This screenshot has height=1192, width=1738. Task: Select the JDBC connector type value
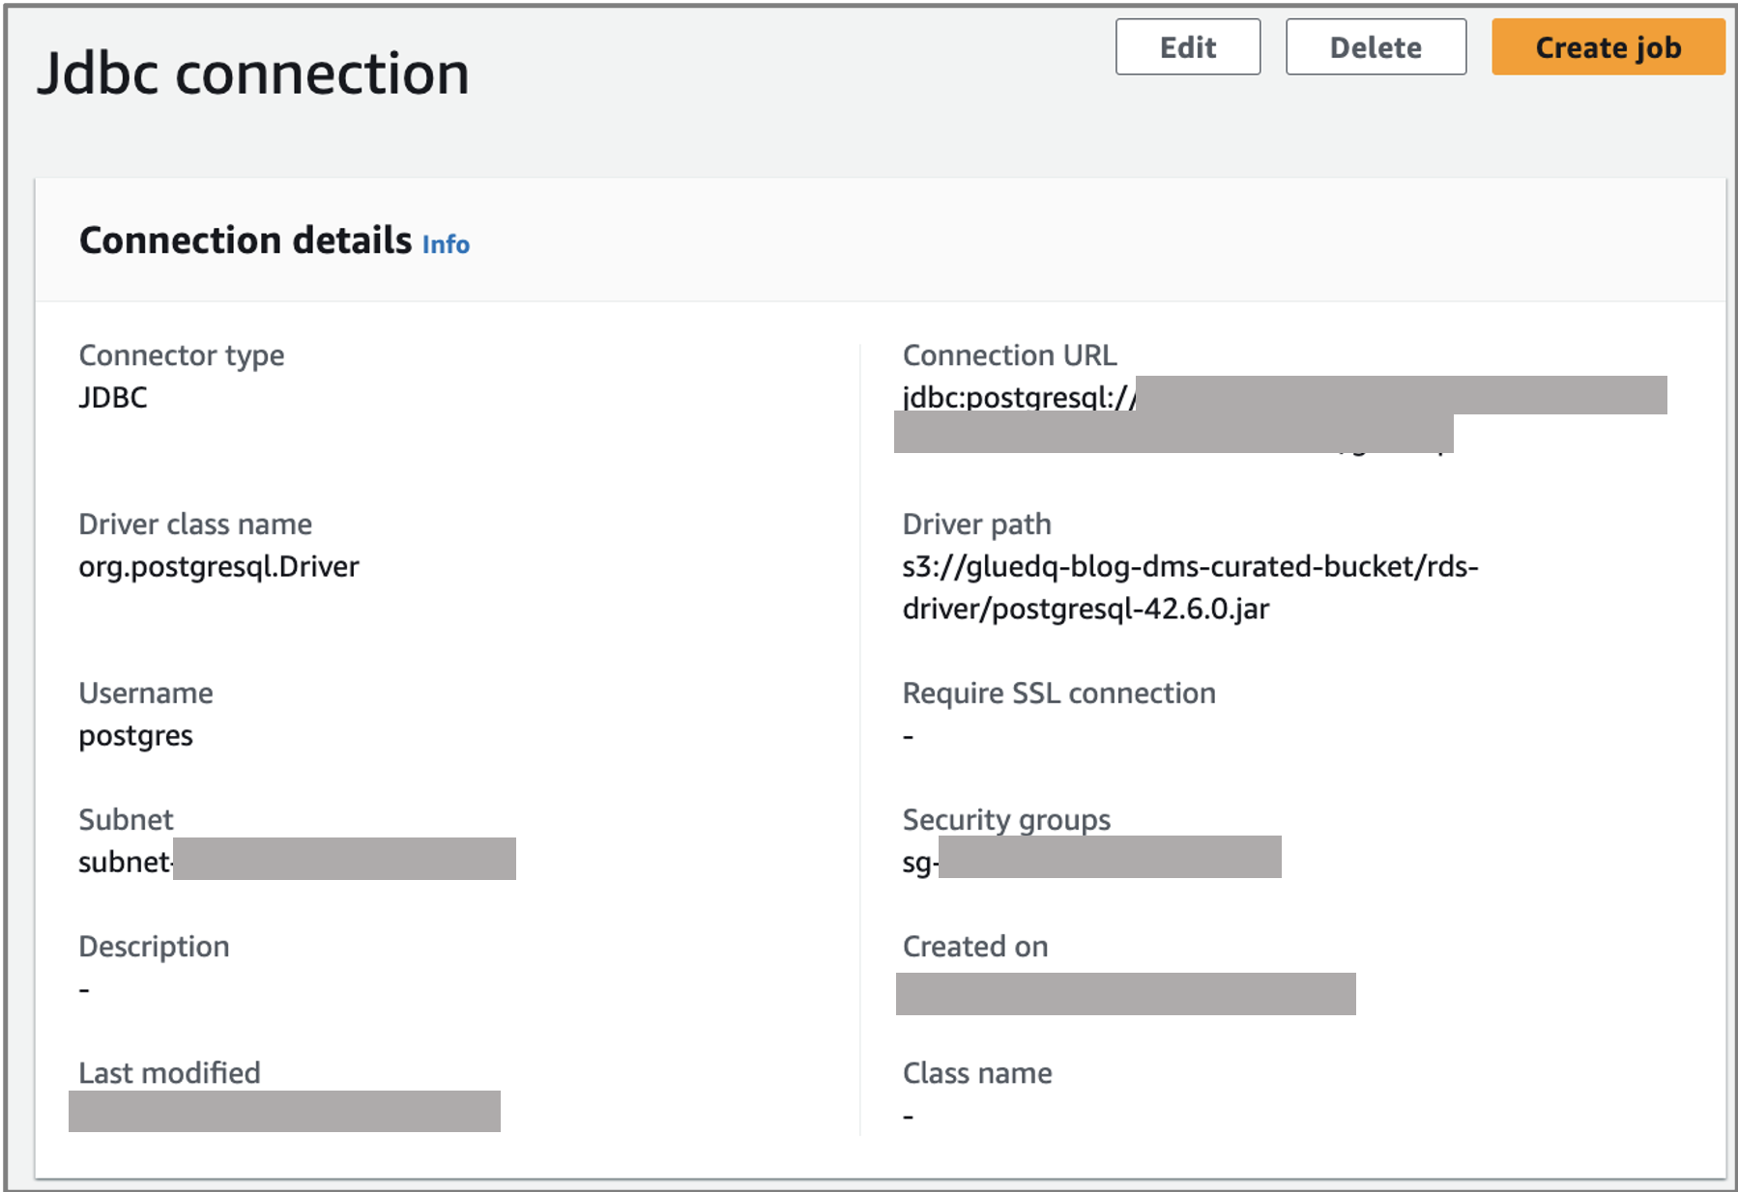pyautogui.click(x=113, y=397)
